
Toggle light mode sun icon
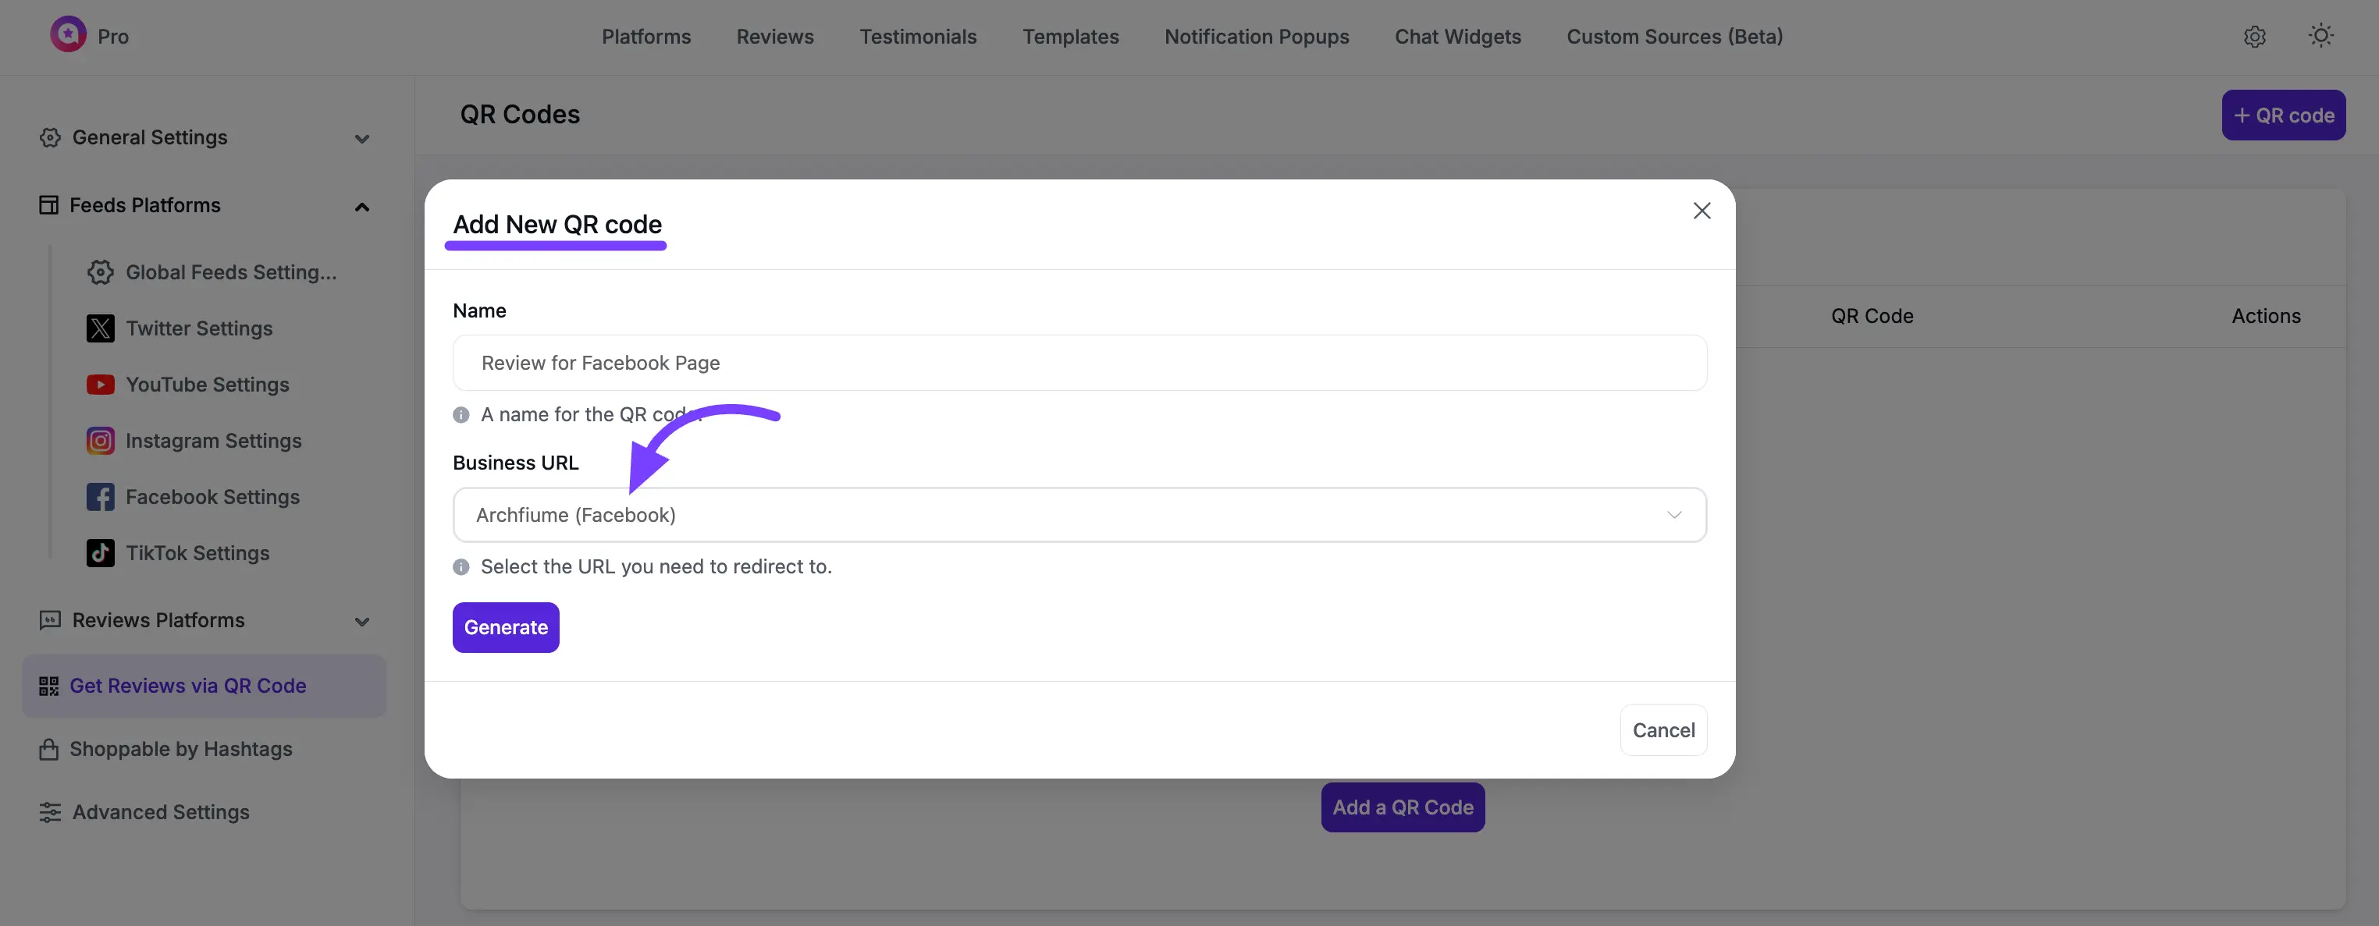(2320, 36)
